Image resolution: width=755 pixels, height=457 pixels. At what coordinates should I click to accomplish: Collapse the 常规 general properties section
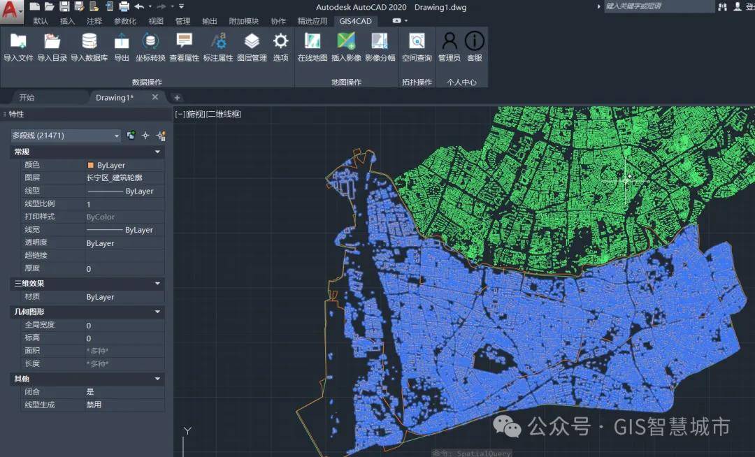point(157,152)
